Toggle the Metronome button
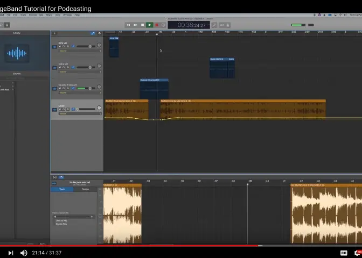The image size is (362, 258). (x=228, y=25)
